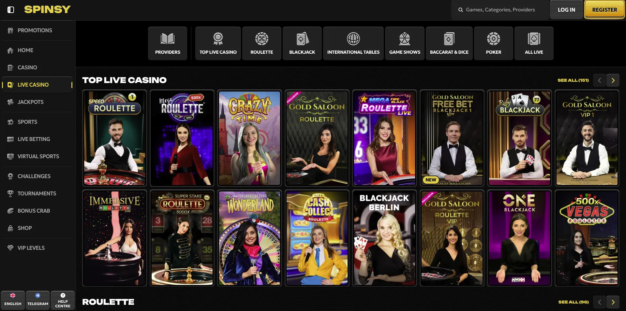Select the Roulette category tab
This screenshot has width=626, height=311.
tap(262, 43)
